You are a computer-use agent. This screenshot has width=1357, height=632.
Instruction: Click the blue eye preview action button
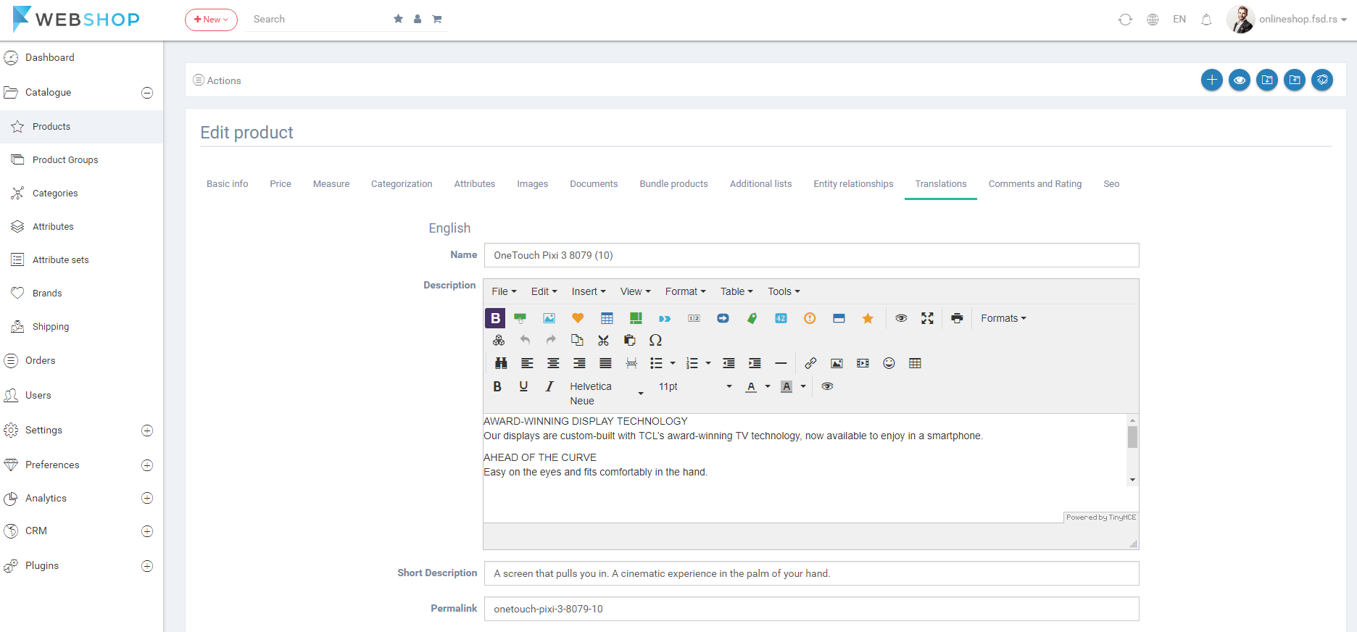pos(1239,80)
